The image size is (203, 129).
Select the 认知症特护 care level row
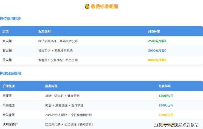(x=10, y=124)
